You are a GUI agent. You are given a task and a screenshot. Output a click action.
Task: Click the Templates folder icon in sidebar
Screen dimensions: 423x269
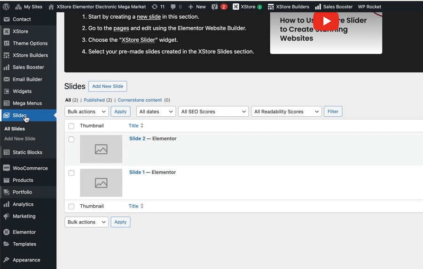[x=7, y=244]
